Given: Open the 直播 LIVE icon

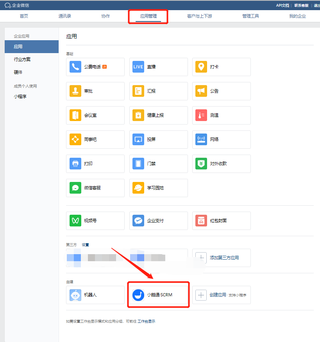Looking at the screenshot, I should click(x=138, y=67).
